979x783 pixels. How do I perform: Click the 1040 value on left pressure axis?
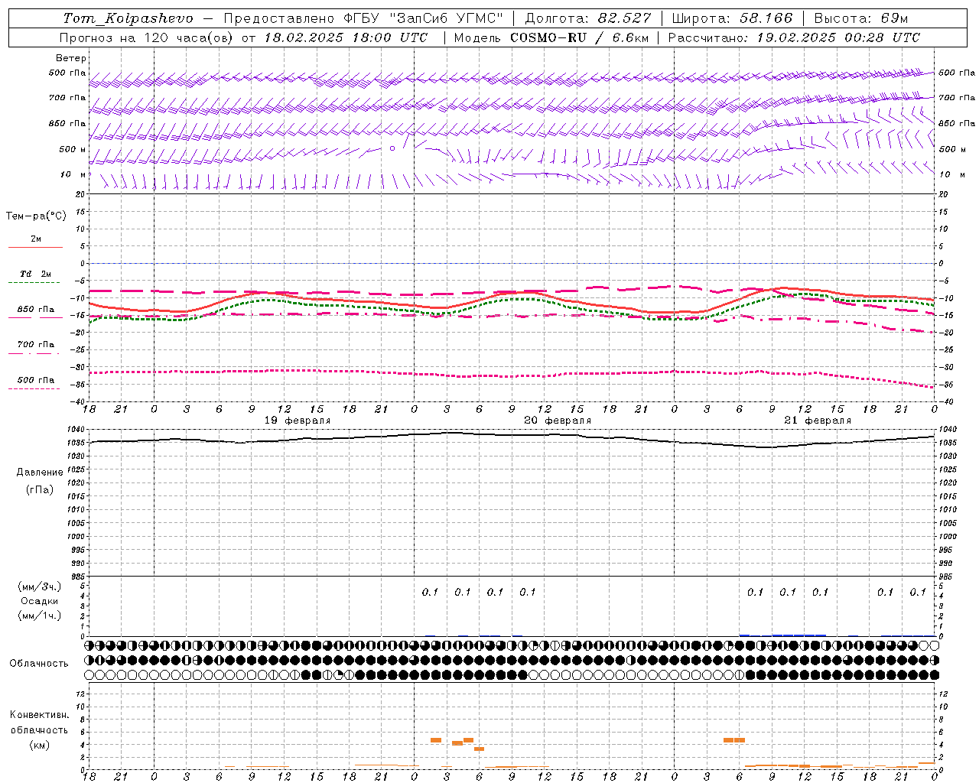coord(77,430)
